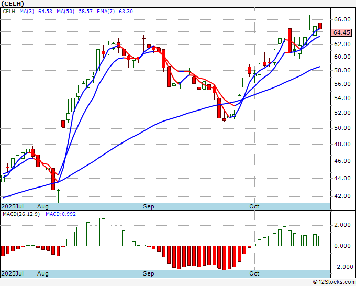The height and width of the screenshot is (286, 356).
Task: Click 2025Jul on the price chart axis
Action: (13, 206)
